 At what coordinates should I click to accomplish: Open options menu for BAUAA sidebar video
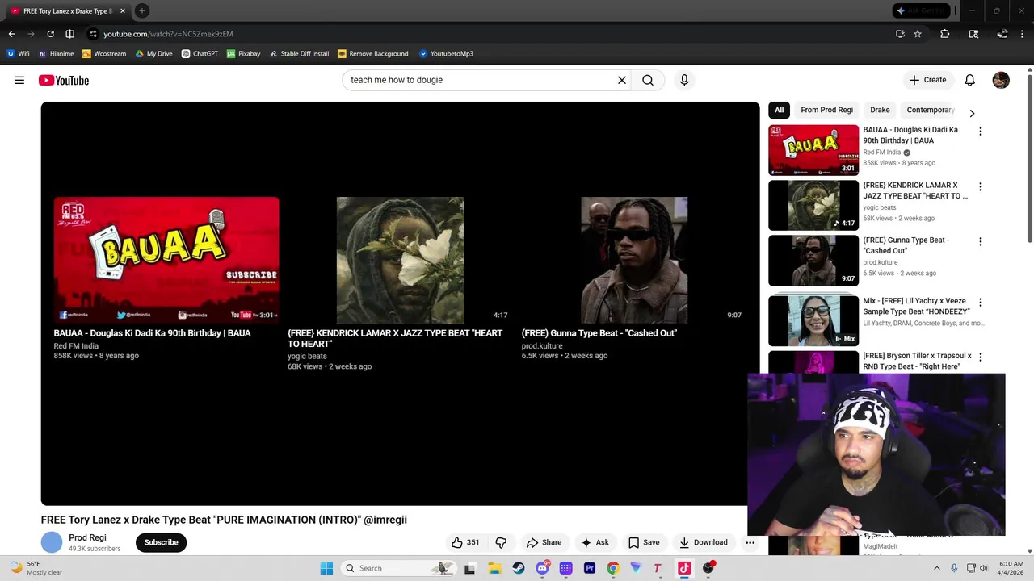pyautogui.click(x=981, y=132)
